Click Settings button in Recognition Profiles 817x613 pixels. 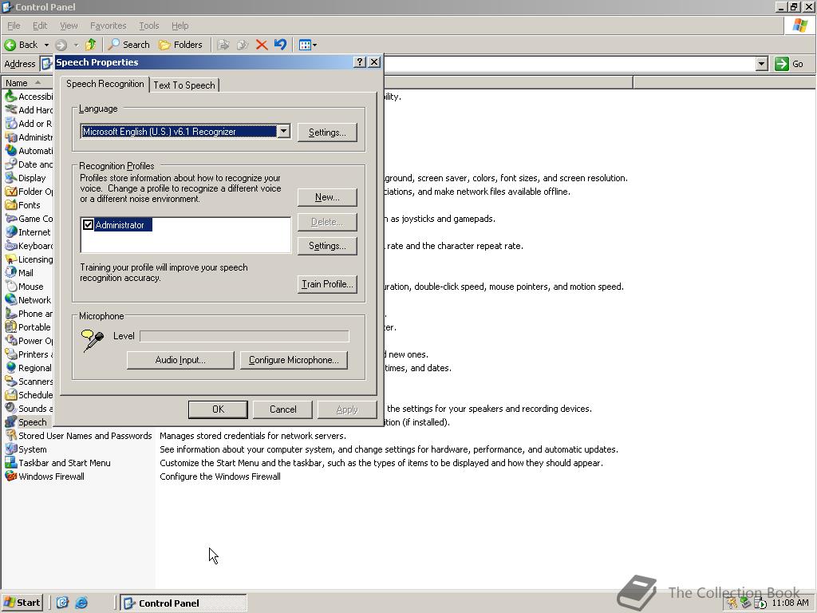tap(327, 246)
